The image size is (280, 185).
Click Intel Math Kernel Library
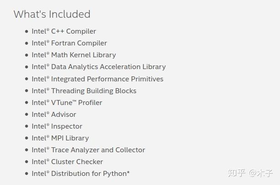click(74, 55)
